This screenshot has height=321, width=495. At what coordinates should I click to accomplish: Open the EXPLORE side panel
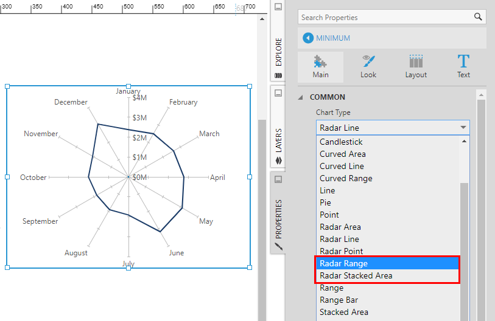pos(278,52)
